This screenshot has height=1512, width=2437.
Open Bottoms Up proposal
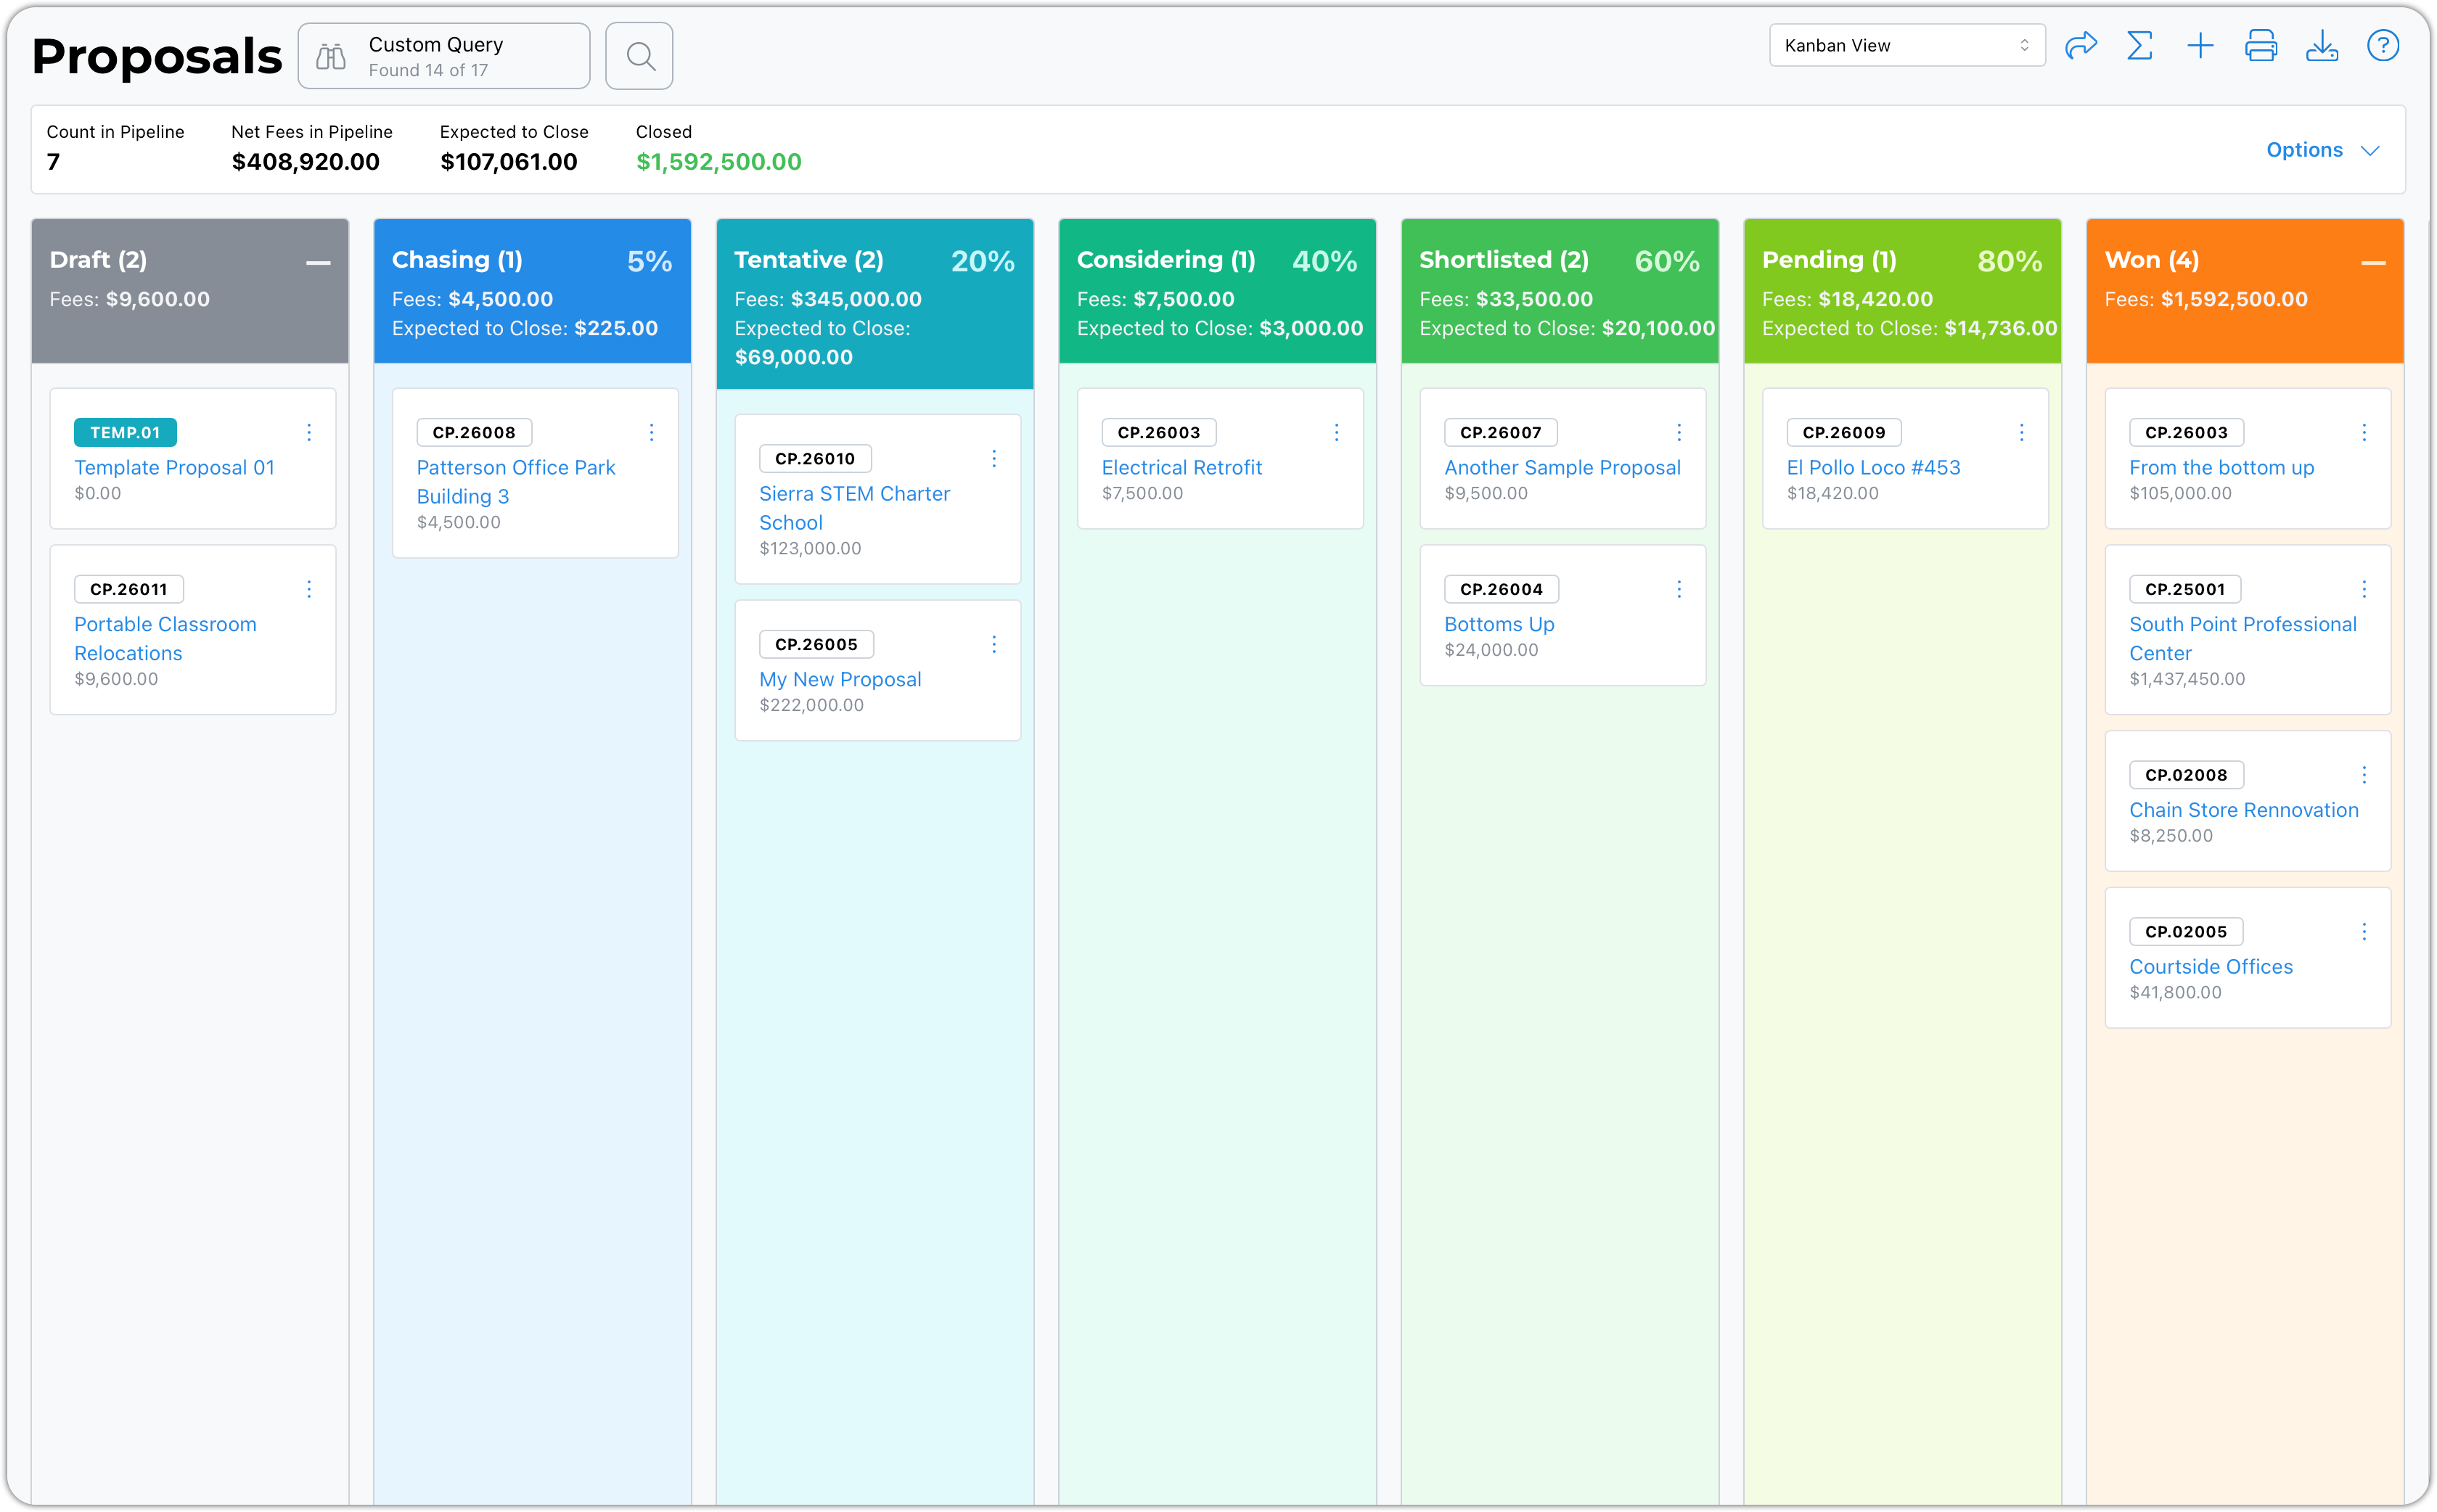(x=1499, y=624)
